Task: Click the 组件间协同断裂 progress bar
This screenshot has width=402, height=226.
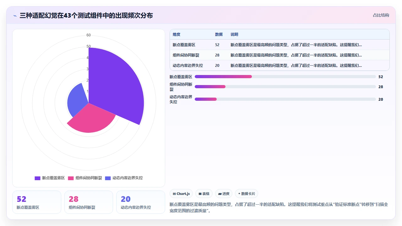Action: [285, 87]
